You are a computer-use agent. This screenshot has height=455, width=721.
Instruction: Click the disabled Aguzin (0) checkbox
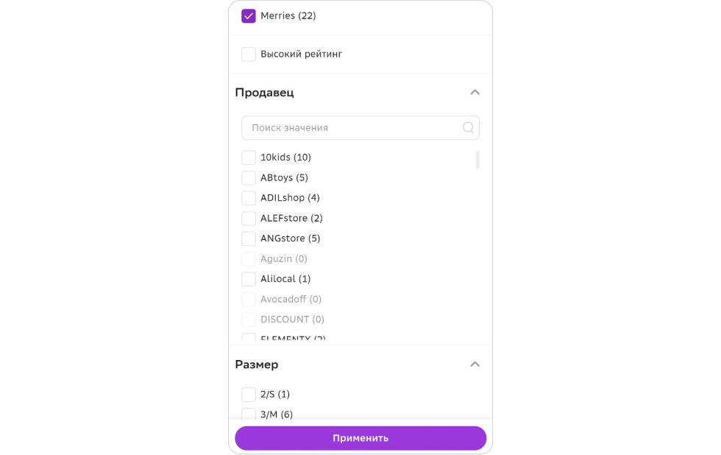[x=249, y=258]
